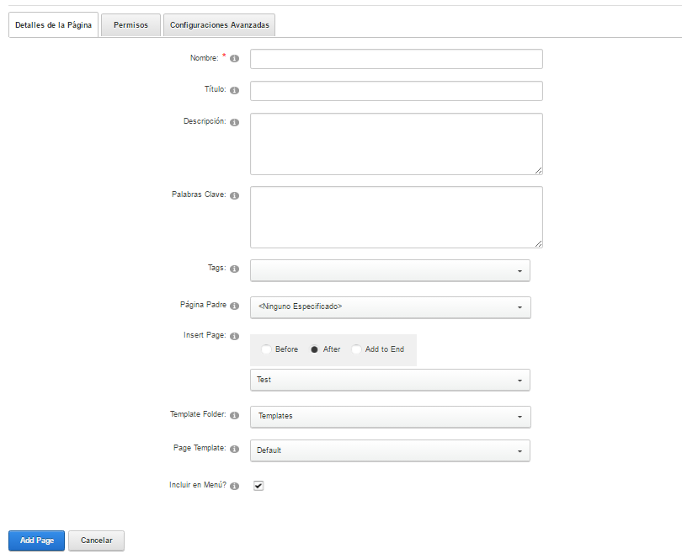Open the Configuraciones Avanzadas tab

click(219, 25)
